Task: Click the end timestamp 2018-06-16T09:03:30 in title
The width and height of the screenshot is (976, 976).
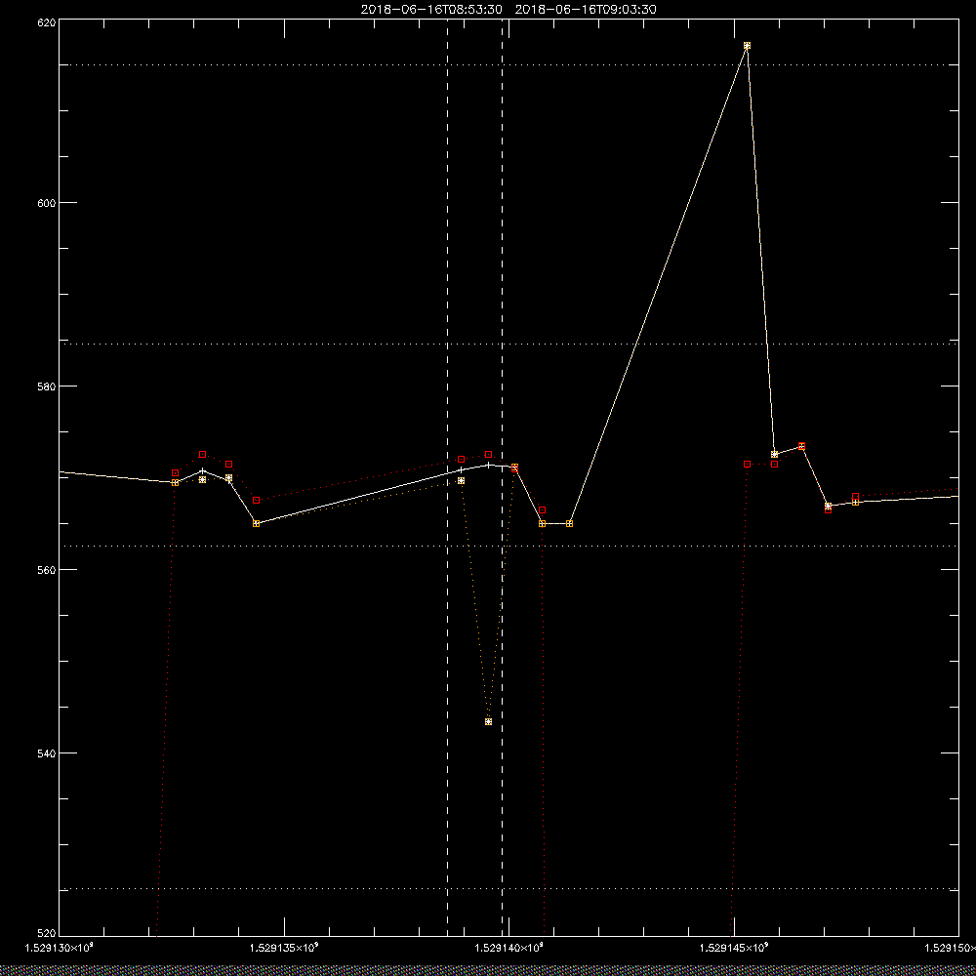Action: click(x=586, y=10)
